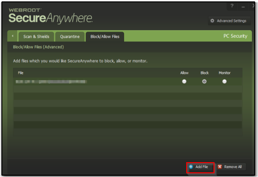Select the Block/Allow Files tab
The height and width of the screenshot is (177, 258).
pos(105,37)
